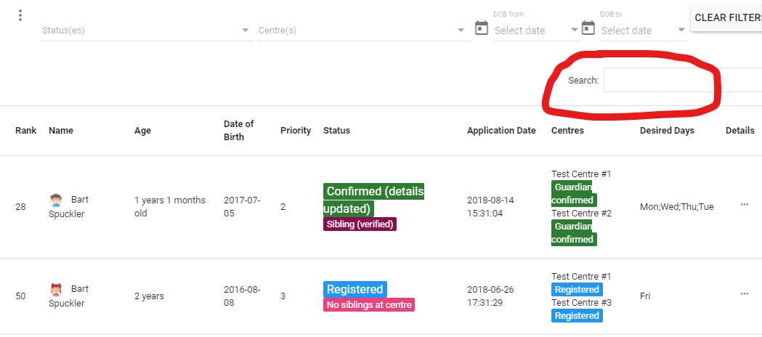Click the girl avatar in rank 50 row

coord(56,290)
